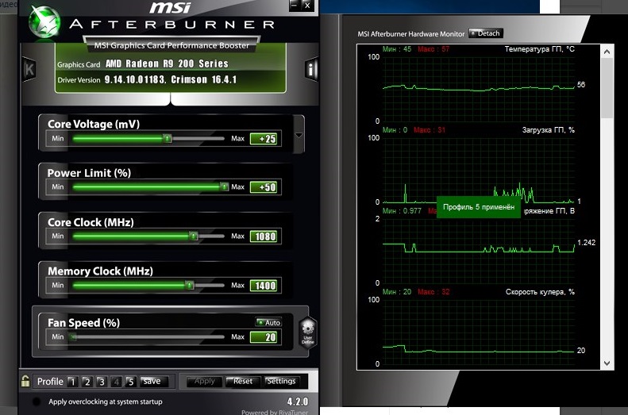
Task: Click the GPU temperature 56 reading
Action: (x=580, y=84)
